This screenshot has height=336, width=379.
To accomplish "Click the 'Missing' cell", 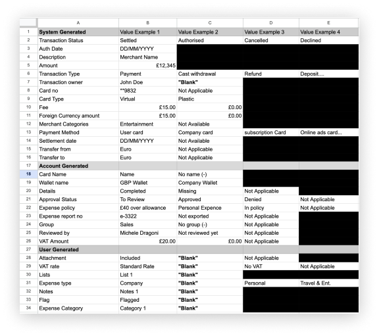I will 210,191.
